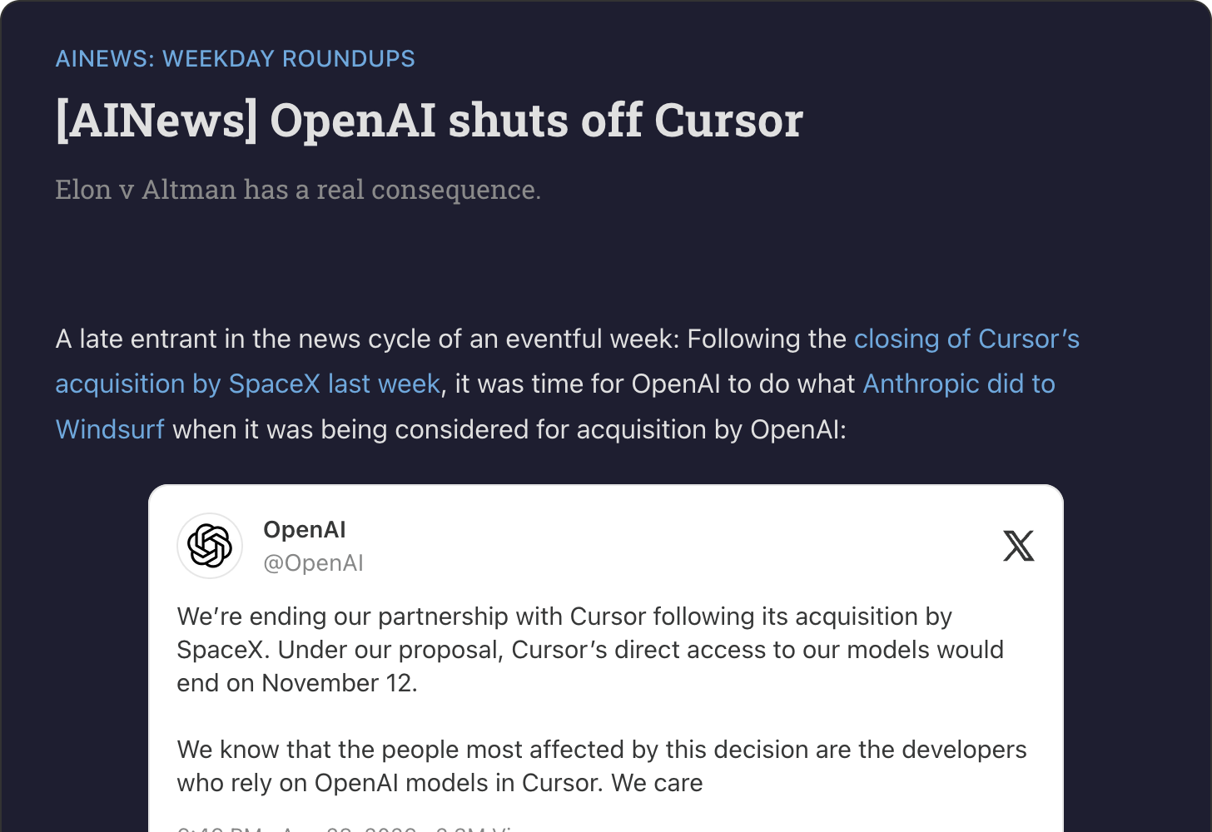This screenshot has width=1212, height=832.
Task: Open the @OpenAI handle
Action: [313, 563]
